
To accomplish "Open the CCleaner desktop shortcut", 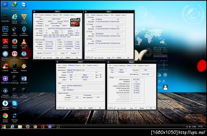I will point(5,67).
